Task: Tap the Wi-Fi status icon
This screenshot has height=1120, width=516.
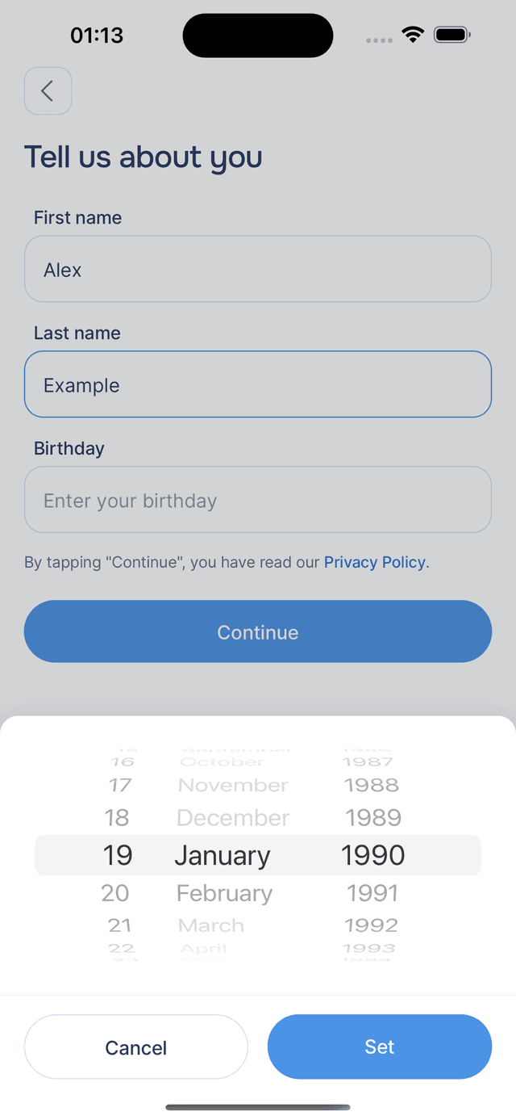Action: pos(413,35)
